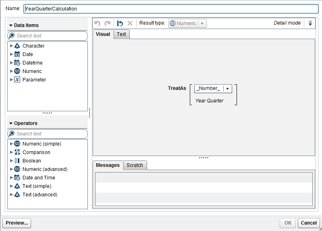The height and width of the screenshot is (231, 322).
Task: Click the Datetime icon in Data Items
Action: point(17,62)
